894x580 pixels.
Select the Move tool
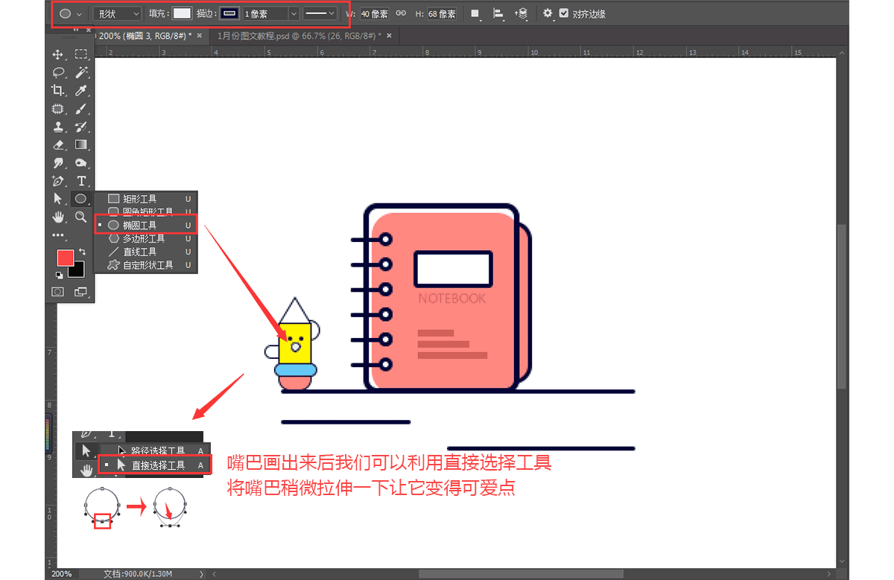pyautogui.click(x=57, y=54)
